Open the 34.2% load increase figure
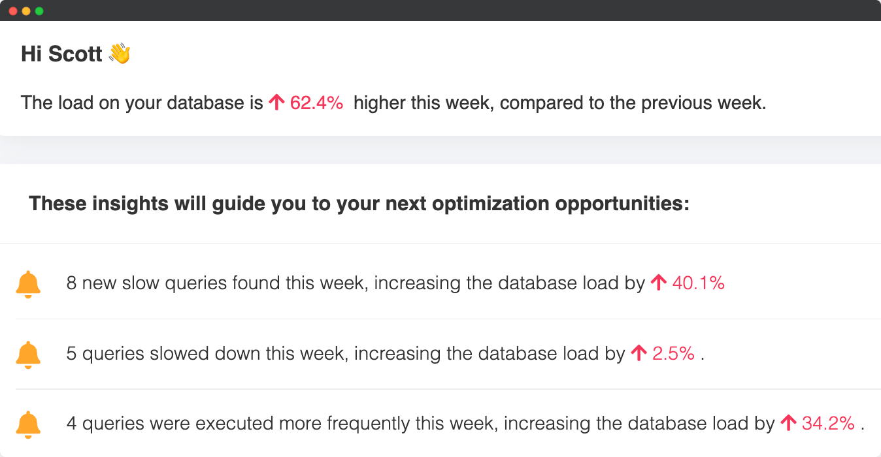 pyautogui.click(x=828, y=423)
